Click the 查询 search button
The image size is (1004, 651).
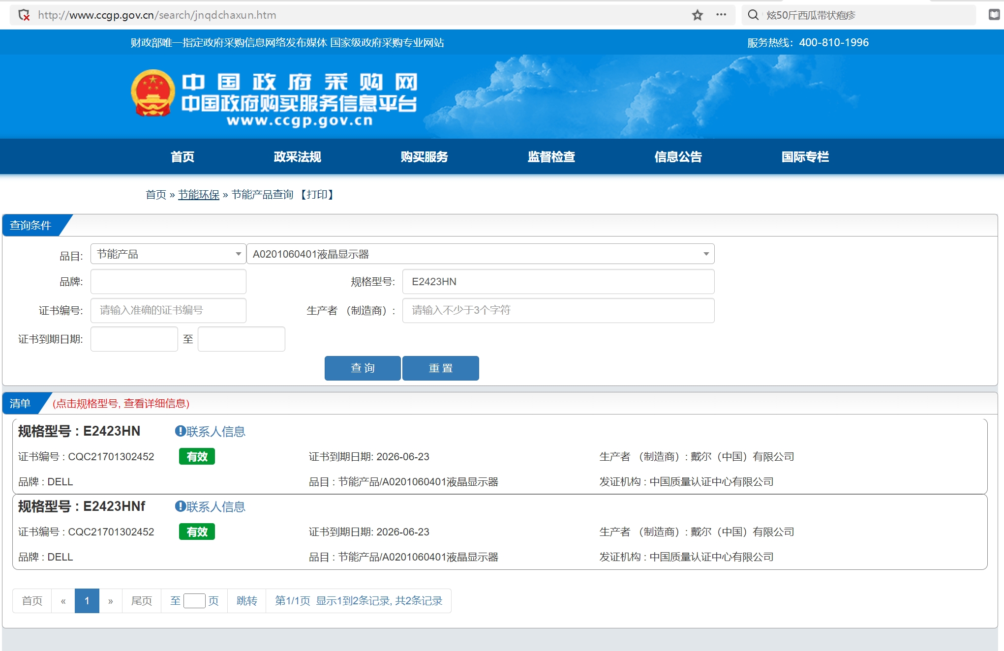(x=363, y=368)
